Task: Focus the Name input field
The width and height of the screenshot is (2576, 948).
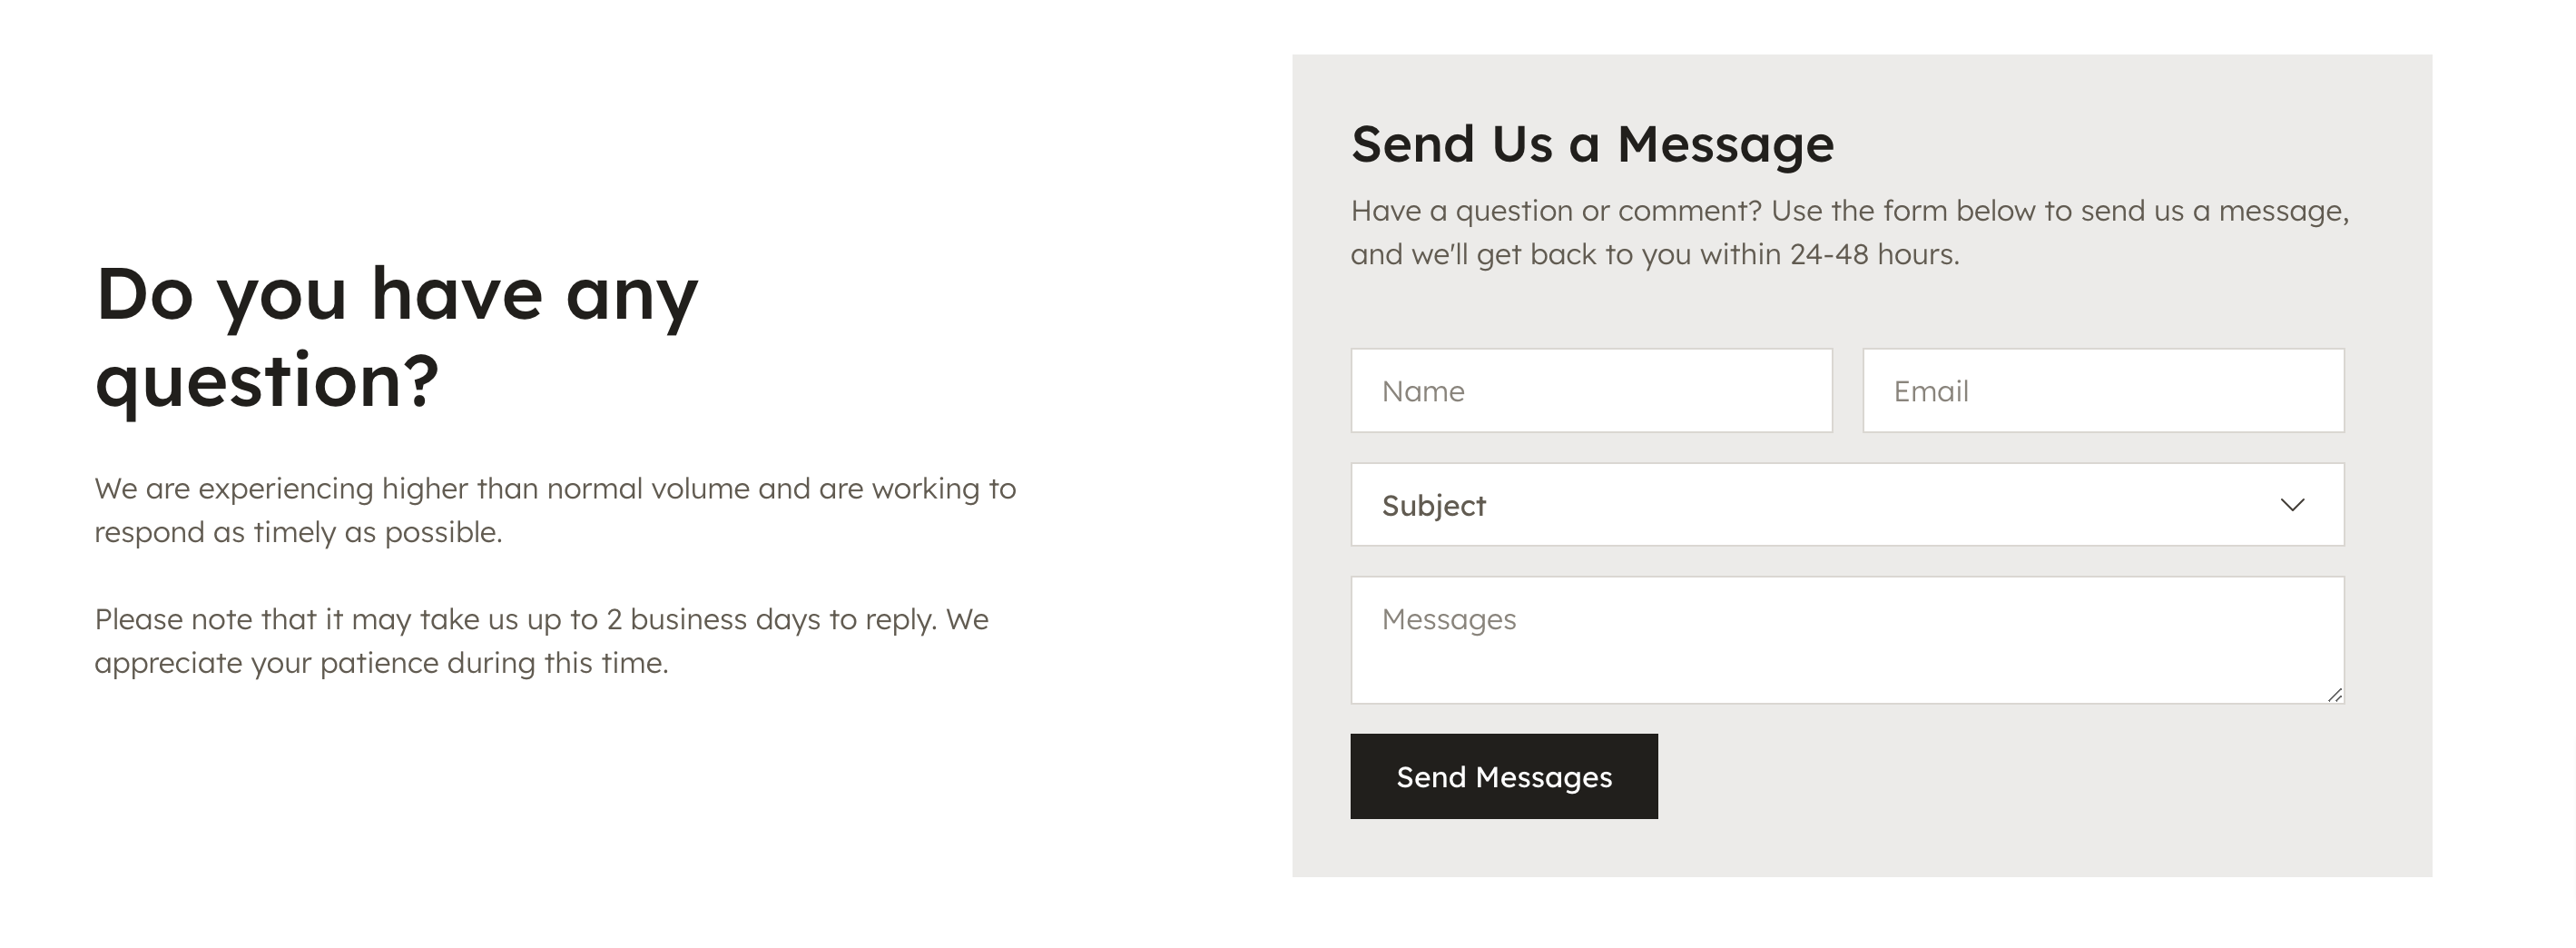Action: click(x=1591, y=391)
